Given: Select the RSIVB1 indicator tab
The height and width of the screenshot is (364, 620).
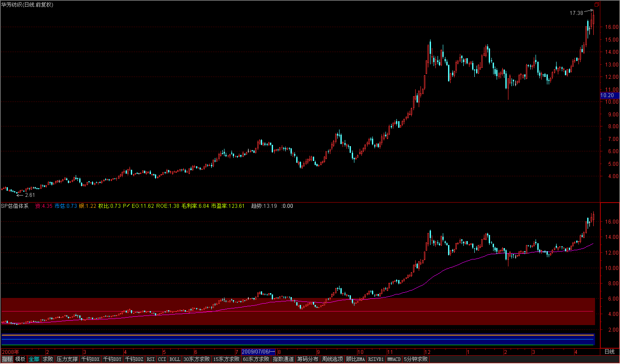Looking at the screenshot, I should (376, 359).
